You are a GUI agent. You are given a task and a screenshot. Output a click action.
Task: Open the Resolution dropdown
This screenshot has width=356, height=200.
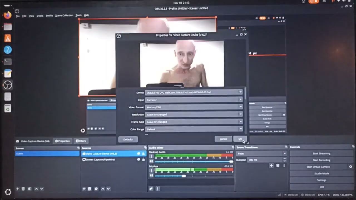[194, 114]
